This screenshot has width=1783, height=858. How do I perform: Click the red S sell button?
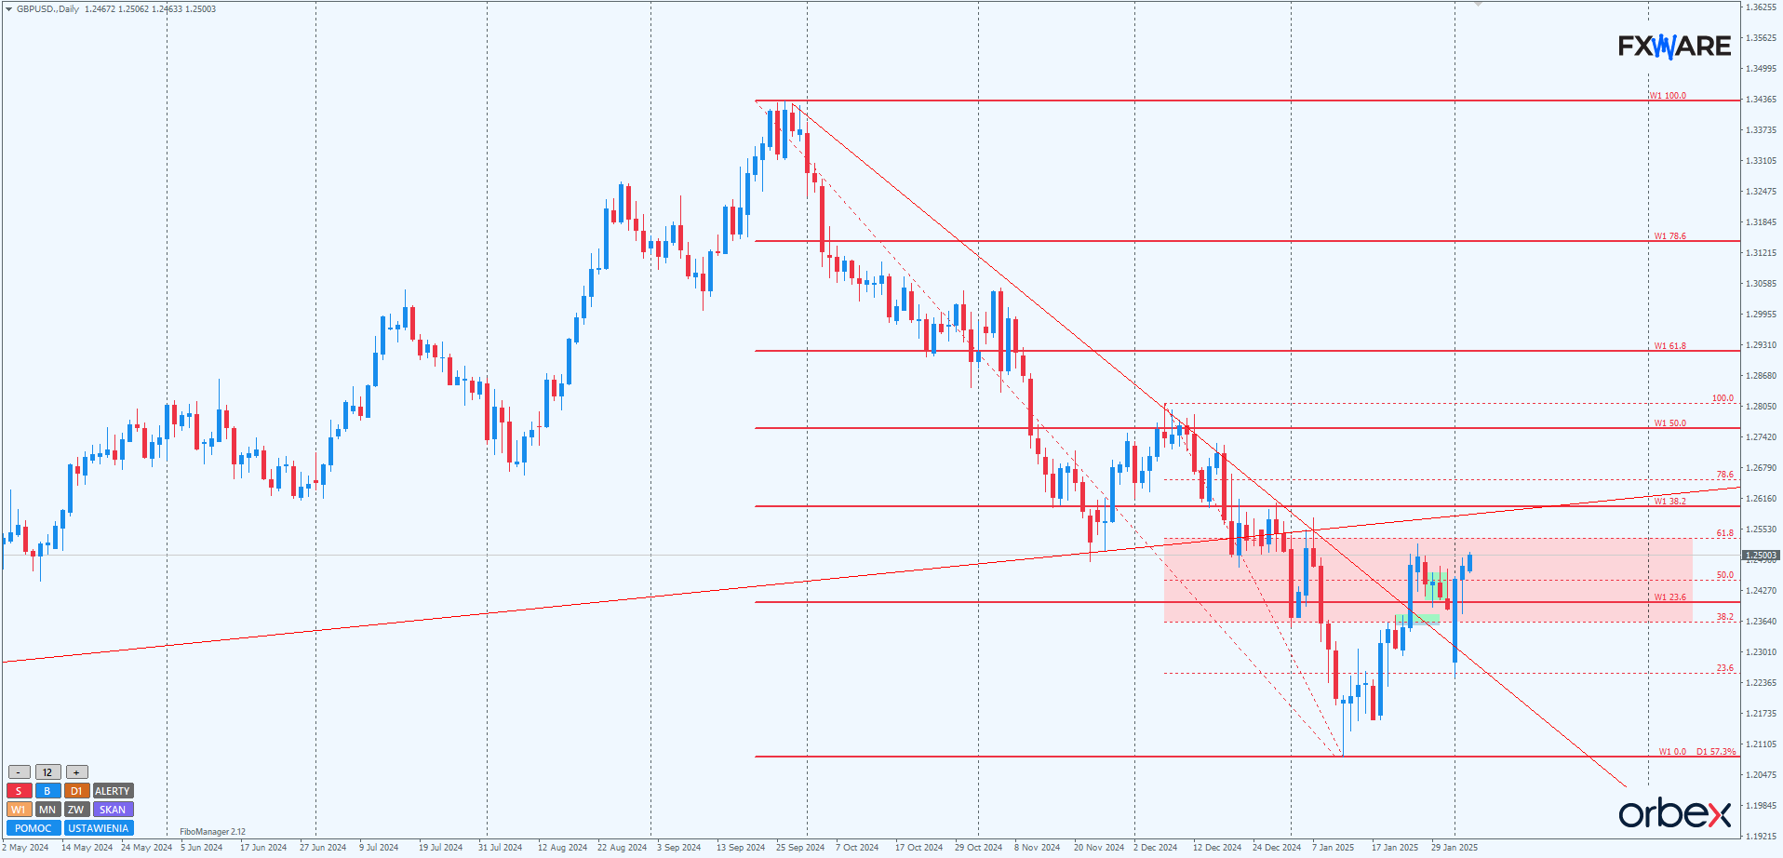click(x=19, y=791)
